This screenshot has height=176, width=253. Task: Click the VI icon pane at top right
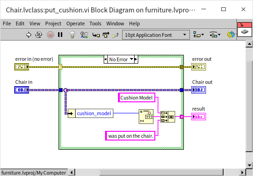244,29
